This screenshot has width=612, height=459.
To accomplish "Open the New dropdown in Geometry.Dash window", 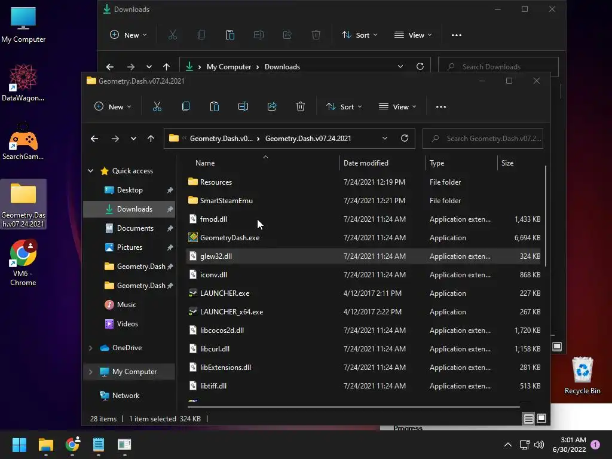I will coord(113,106).
